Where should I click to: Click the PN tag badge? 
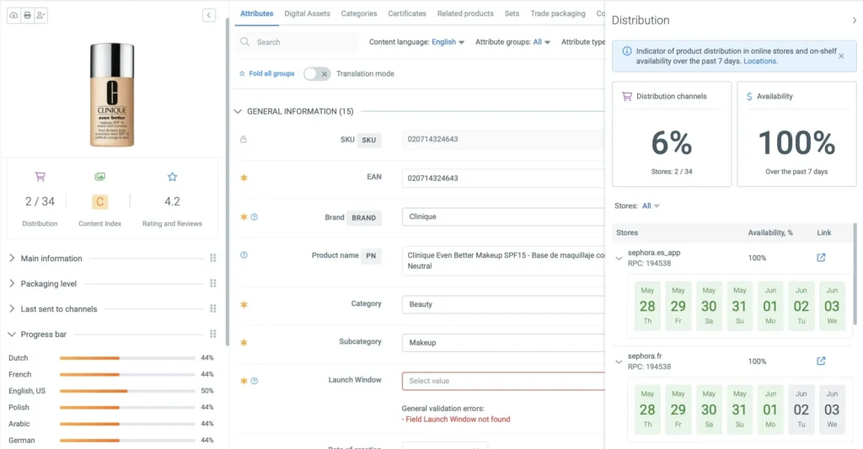pos(371,256)
